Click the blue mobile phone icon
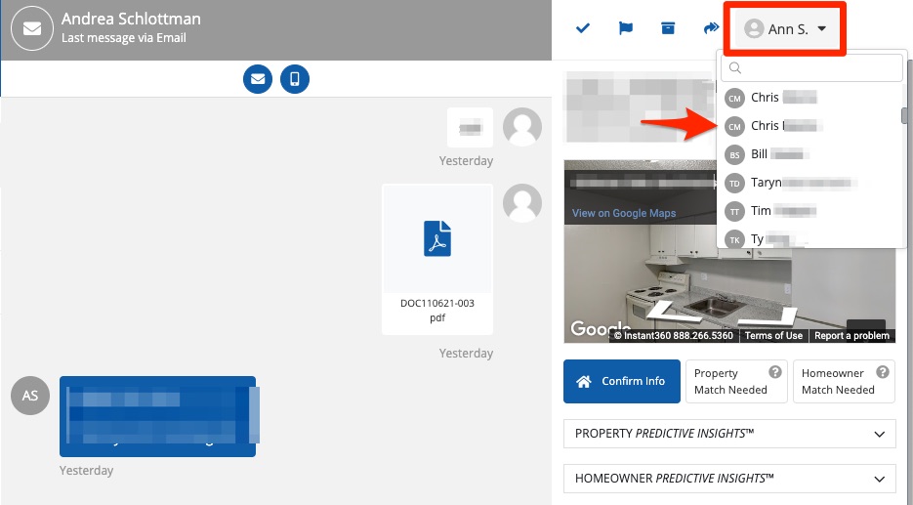 coord(295,78)
